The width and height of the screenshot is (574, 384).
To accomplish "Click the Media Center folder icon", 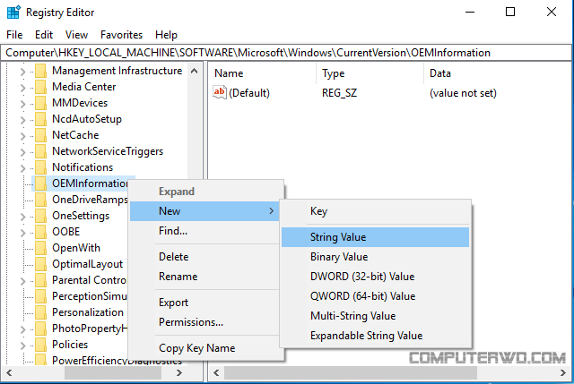I will tap(40, 87).
